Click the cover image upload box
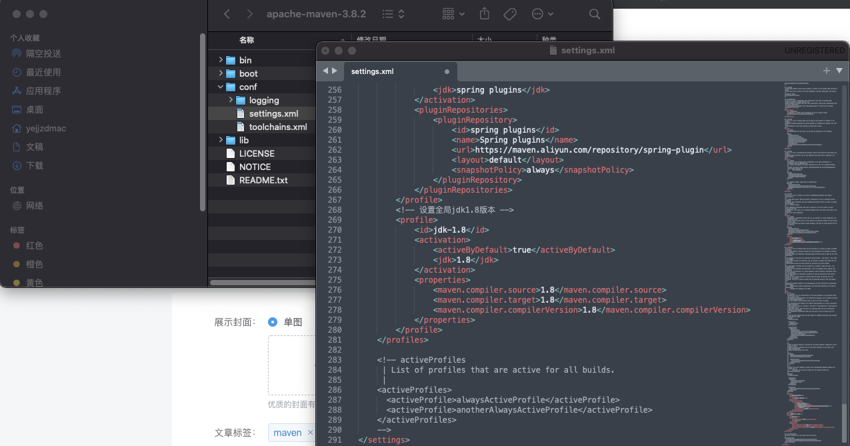The width and height of the screenshot is (850, 446). pos(292,365)
